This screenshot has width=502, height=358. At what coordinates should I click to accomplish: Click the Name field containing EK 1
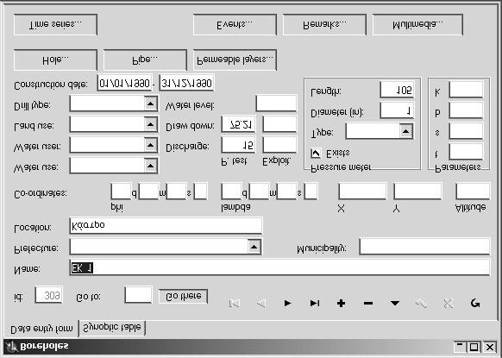point(279,267)
